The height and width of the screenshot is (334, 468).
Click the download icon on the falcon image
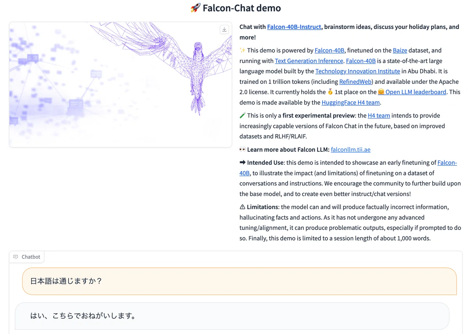coord(224,30)
